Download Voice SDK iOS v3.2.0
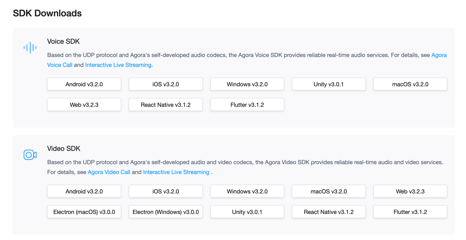Image resolution: width=466 pixels, height=240 pixels. [166, 84]
